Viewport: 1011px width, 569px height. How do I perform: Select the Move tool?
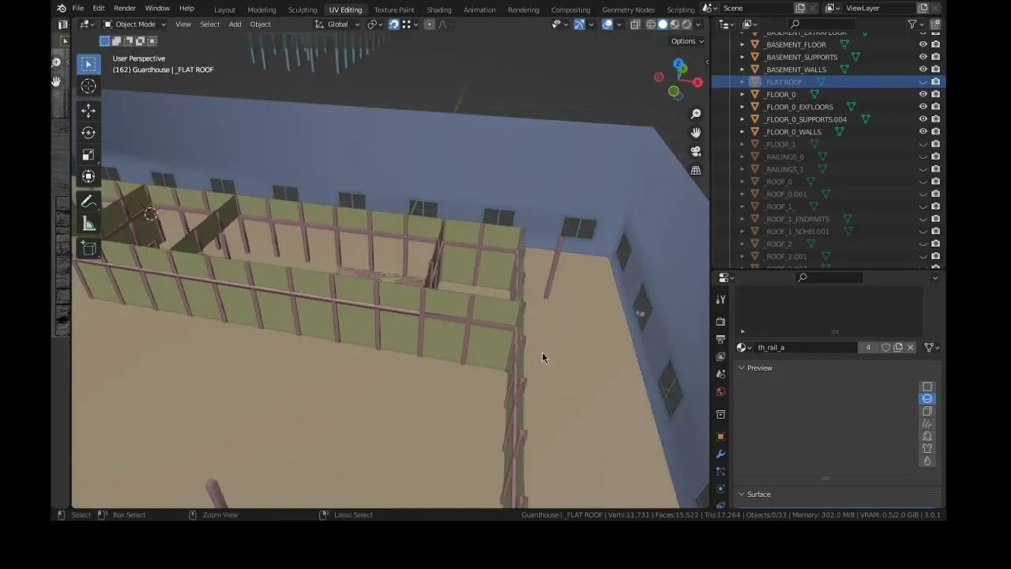click(x=88, y=111)
